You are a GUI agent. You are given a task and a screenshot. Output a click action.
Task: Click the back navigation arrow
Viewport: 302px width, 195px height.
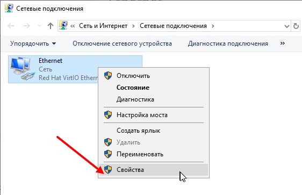(x=11, y=26)
